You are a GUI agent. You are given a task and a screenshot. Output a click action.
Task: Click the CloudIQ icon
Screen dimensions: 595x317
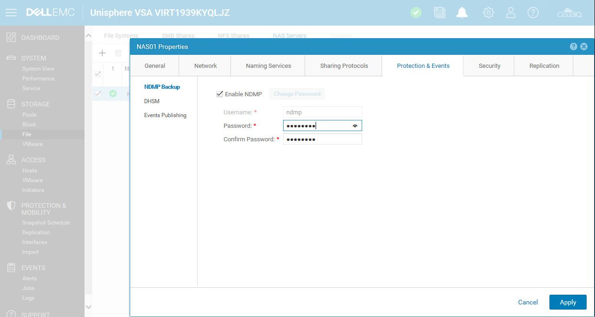coord(569,13)
